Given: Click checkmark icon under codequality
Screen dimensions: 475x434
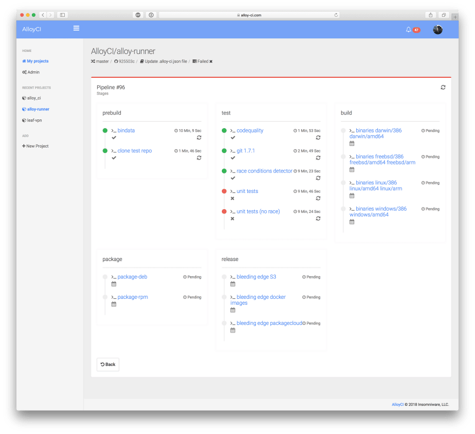Looking at the screenshot, I should [233, 137].
